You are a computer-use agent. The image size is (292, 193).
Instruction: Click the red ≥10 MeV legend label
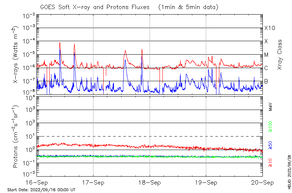pos(270,162)
